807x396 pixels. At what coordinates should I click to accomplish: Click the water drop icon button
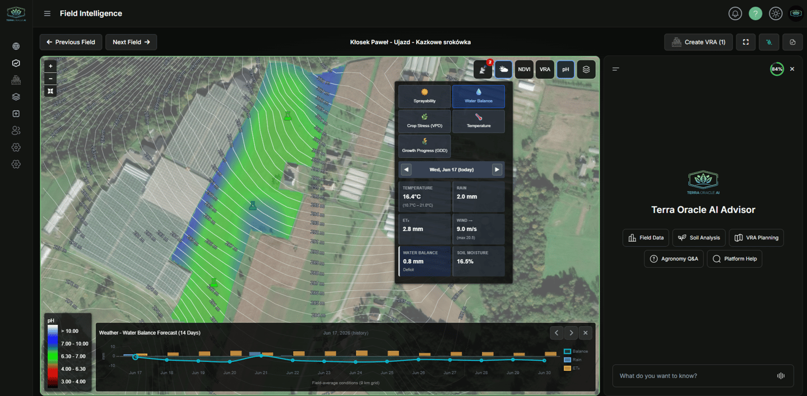click(x=769, y=42)
